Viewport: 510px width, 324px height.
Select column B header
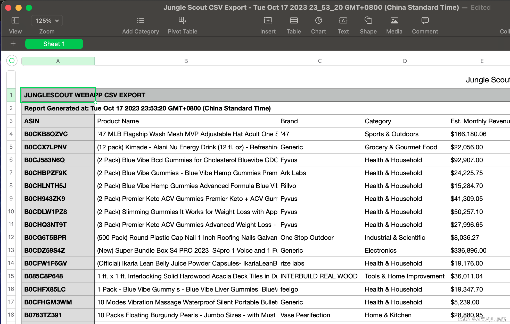click(x=186, y=61)
